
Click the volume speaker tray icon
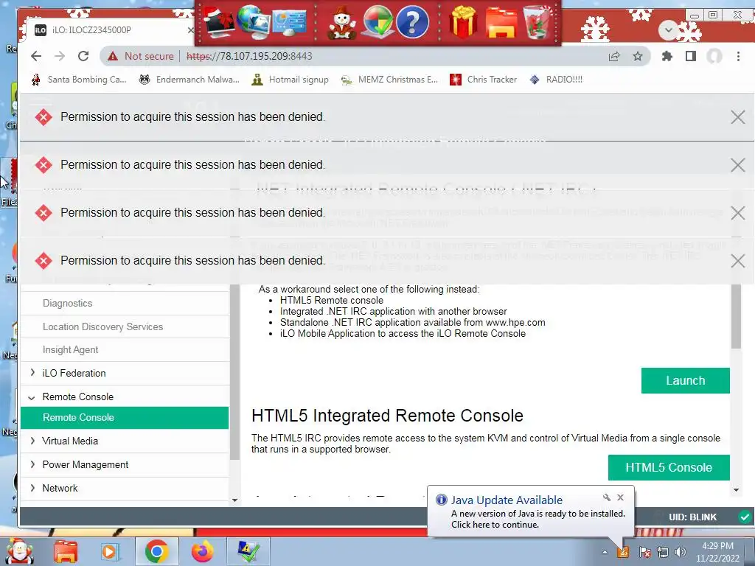[681, 552]
